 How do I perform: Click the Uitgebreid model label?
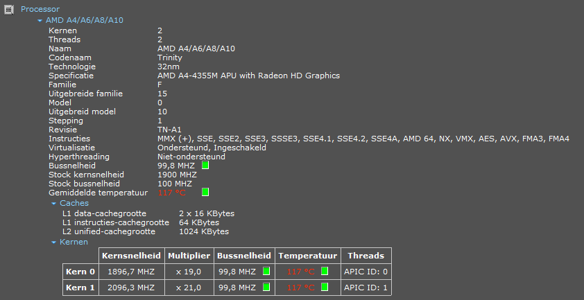click(82, 112)
